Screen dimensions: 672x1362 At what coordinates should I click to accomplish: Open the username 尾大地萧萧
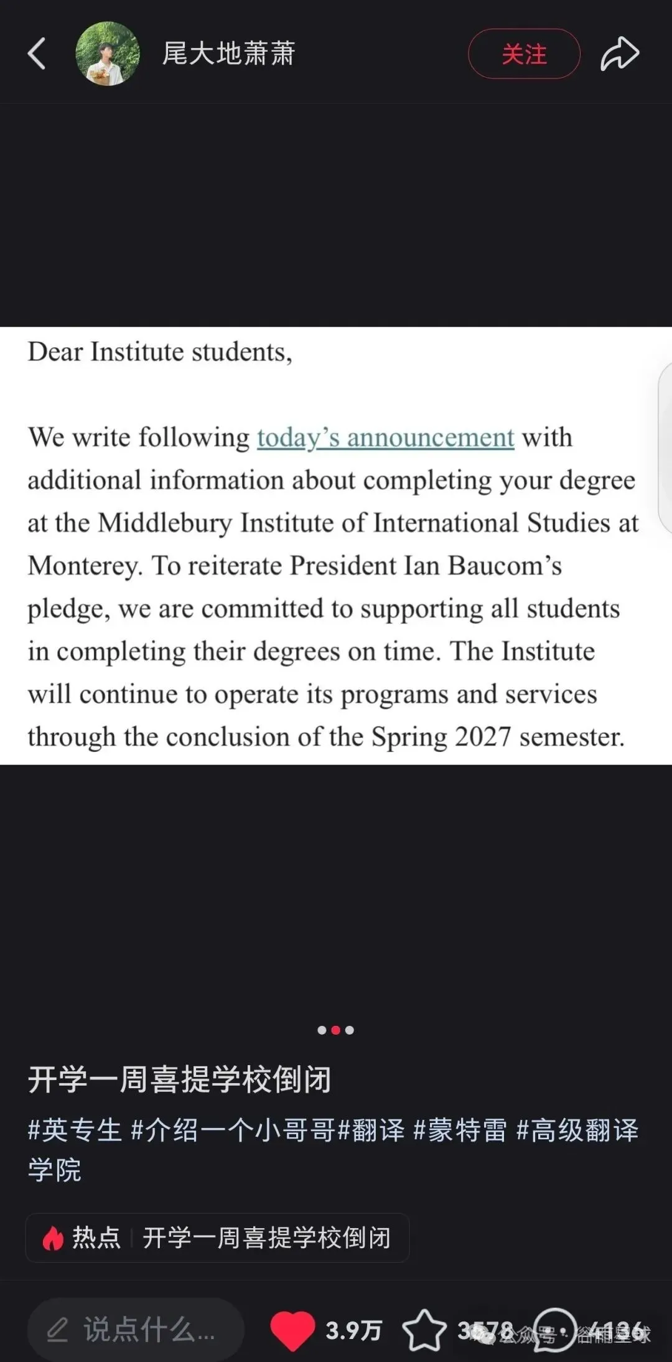(228, 54)
